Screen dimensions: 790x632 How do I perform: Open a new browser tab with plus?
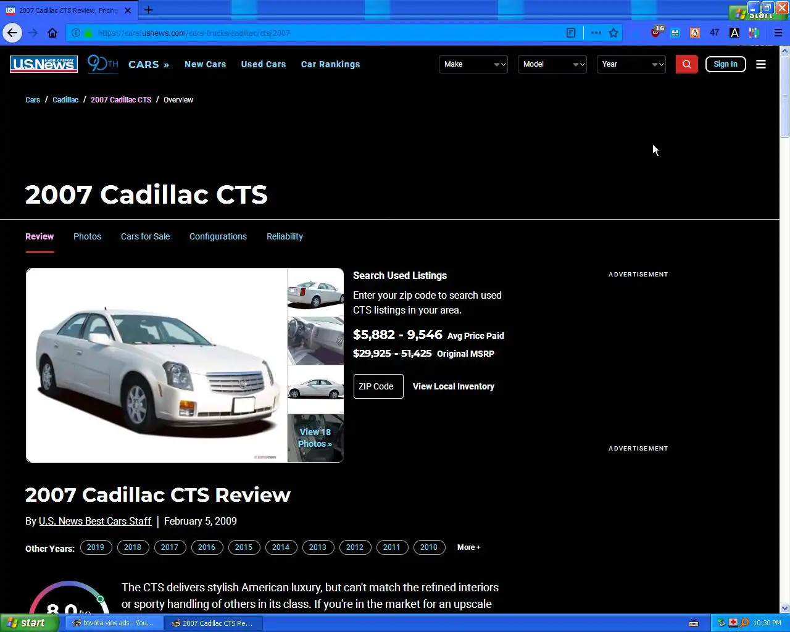tap(148, 10)
